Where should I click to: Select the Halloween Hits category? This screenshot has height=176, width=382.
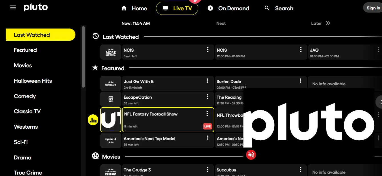click(x=33, y=81)
